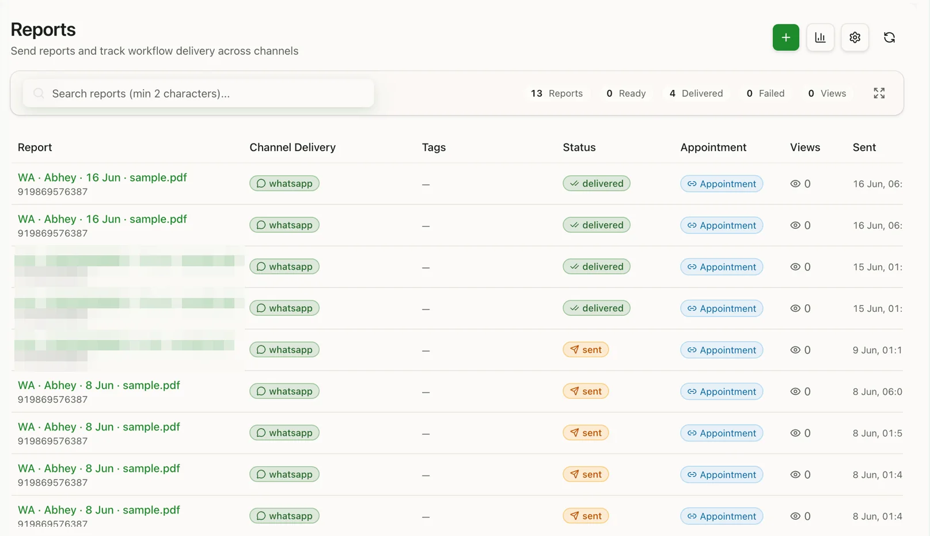Click eye views icon in 8 Jun, 01:5 row
930x536 pixels.
point(795,433)
